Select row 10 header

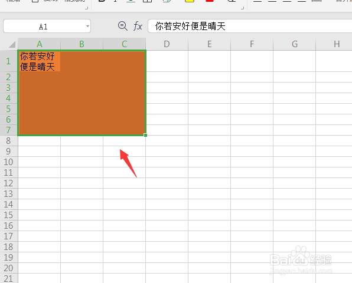pyautogui.click(x=8, y=162)
